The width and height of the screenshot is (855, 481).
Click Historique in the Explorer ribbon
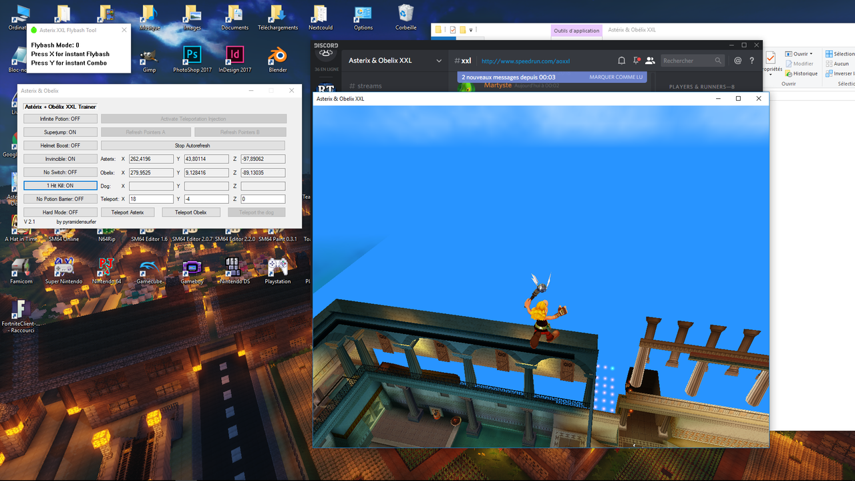click(x=801, y=73)
